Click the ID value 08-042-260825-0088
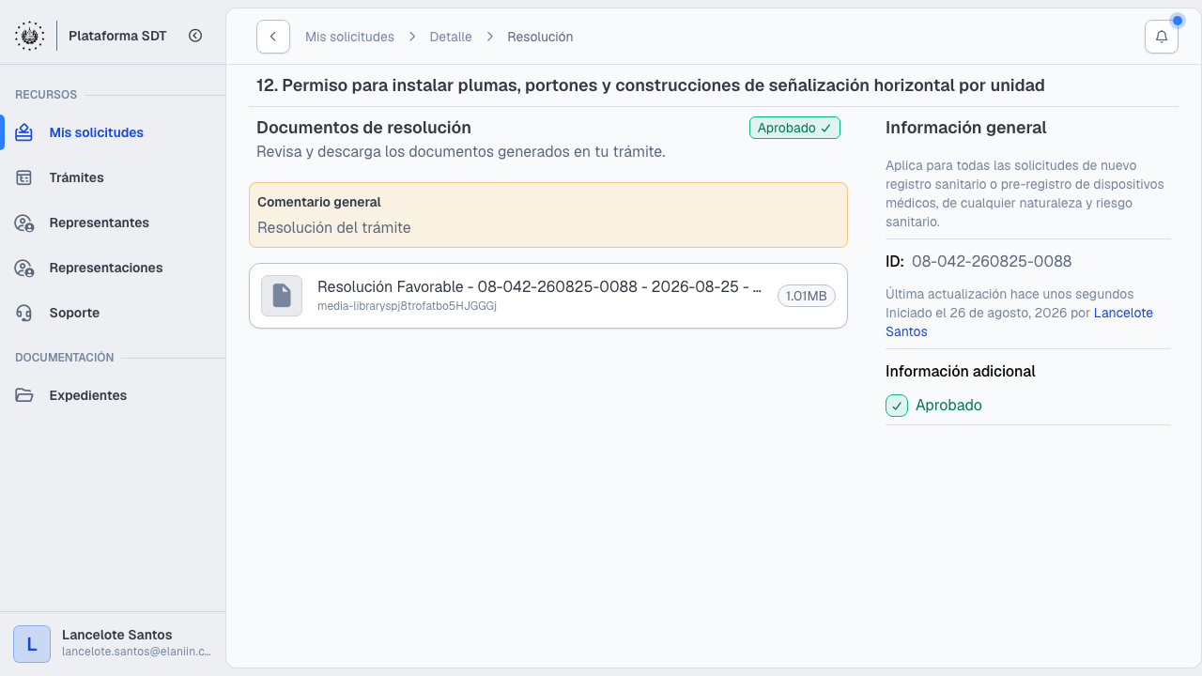Viewport: 1202px width, 676px height. tap(992, 261)
